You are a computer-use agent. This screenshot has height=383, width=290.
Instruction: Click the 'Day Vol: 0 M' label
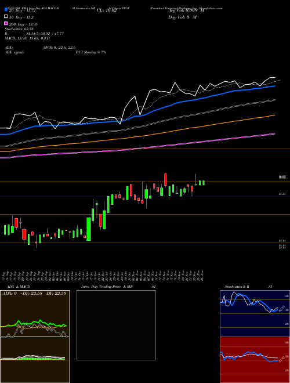(x=182, y=17)
